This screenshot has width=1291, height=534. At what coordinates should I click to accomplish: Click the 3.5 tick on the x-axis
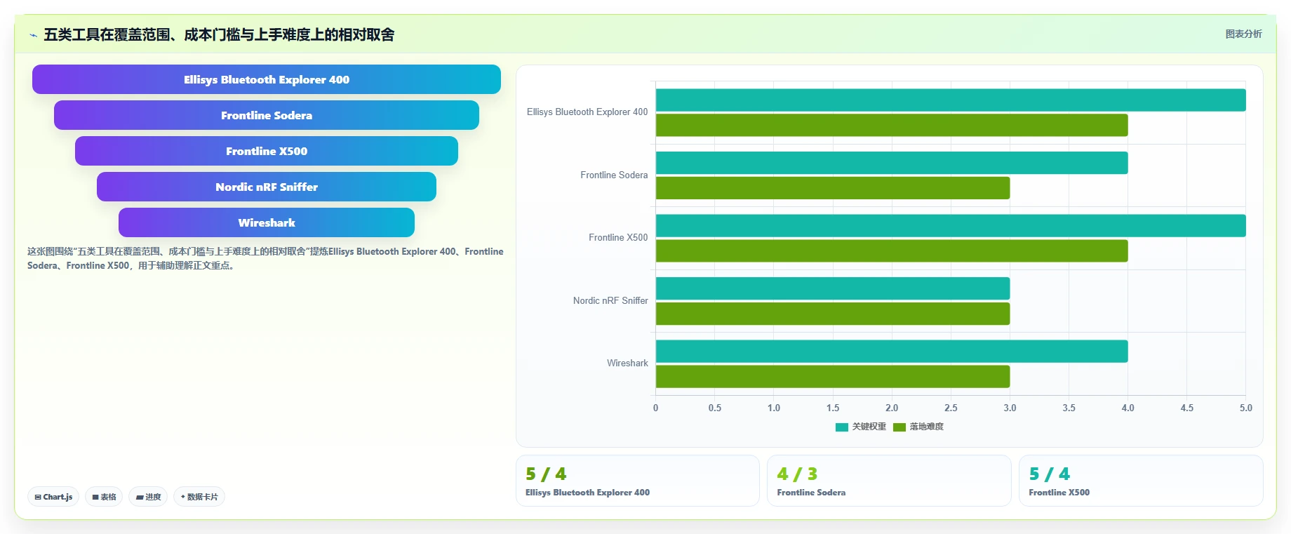(1069, 408)
